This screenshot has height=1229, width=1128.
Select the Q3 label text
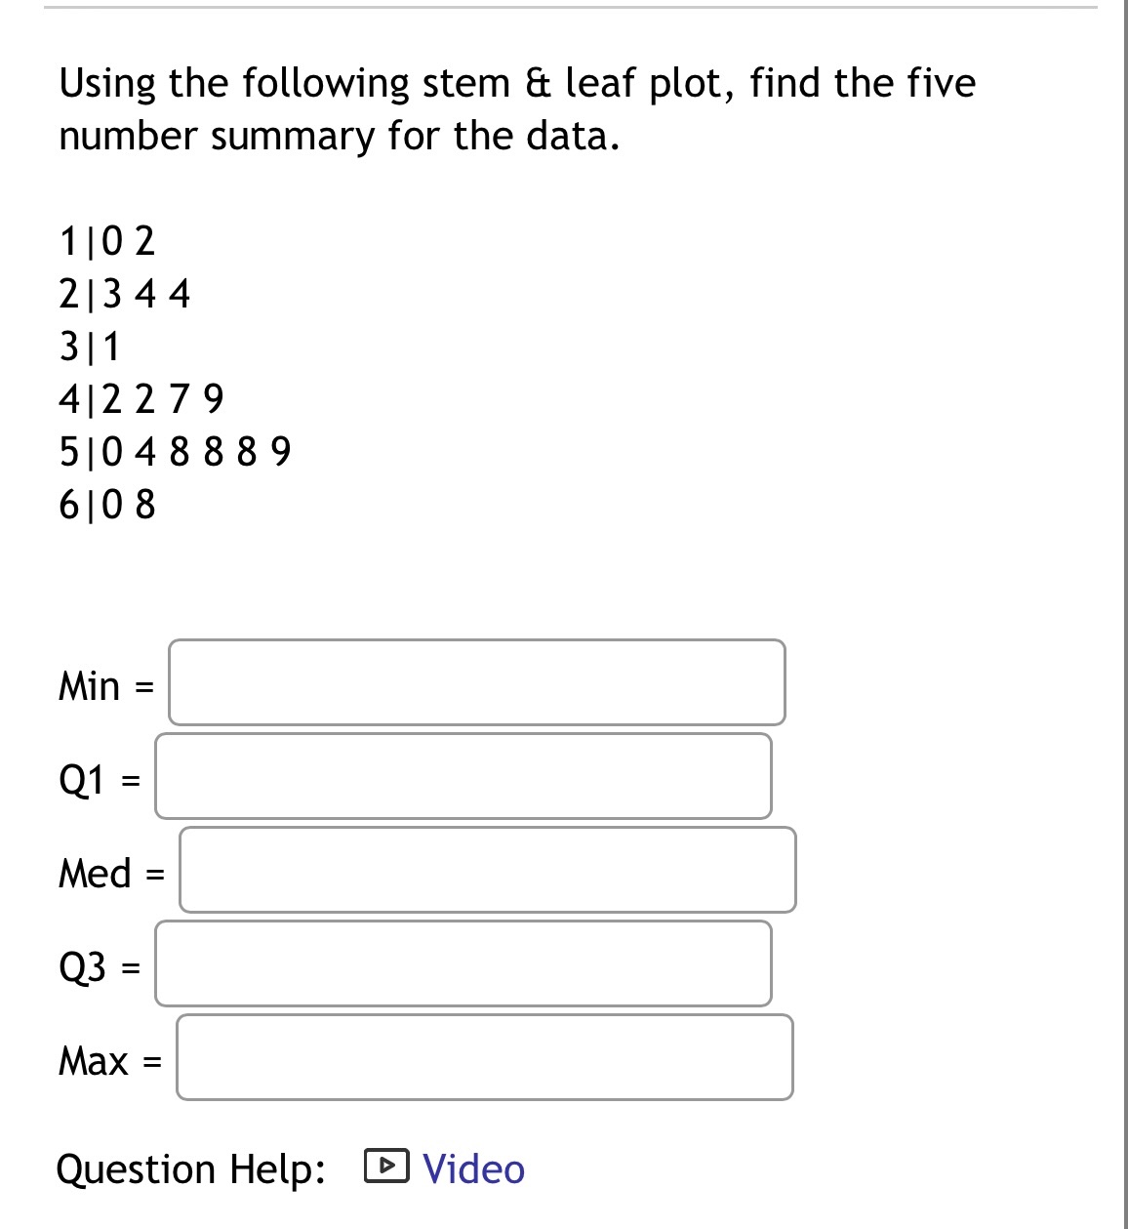tap(82, 967)
